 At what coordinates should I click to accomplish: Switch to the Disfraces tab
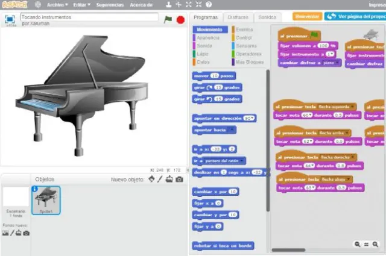(238, 17)
